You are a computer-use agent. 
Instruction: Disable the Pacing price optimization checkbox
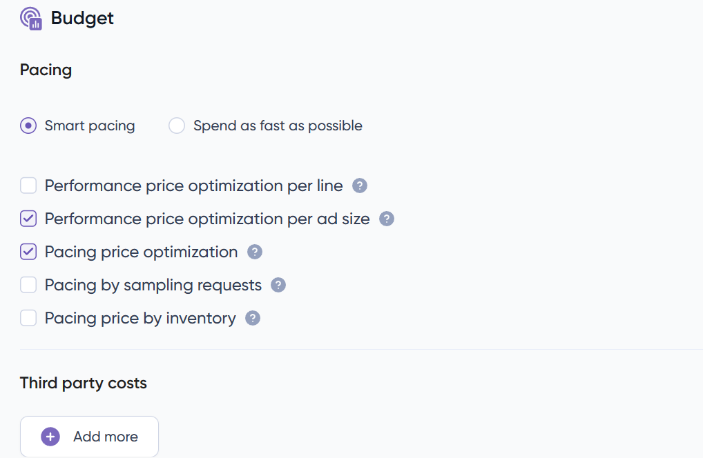point(28,252)
